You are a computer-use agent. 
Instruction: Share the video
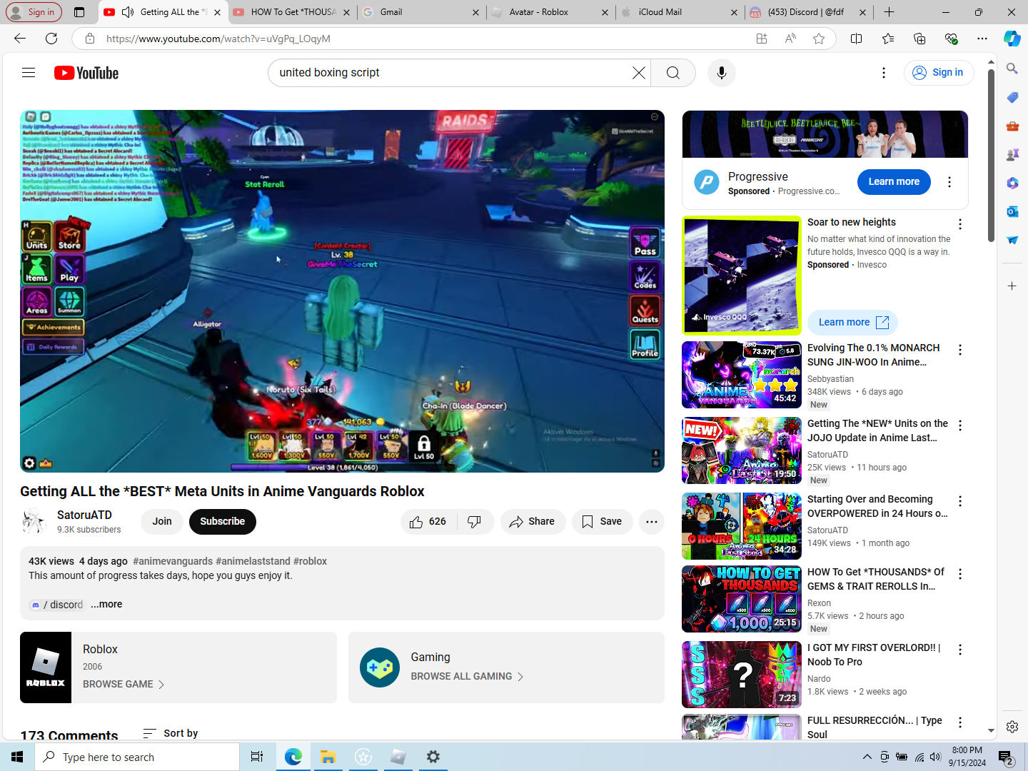(532, 522)
